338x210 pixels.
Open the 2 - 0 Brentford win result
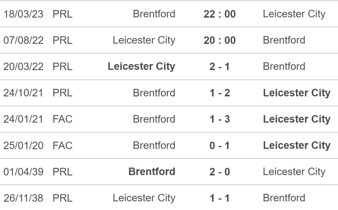pyautogui.click(x=220, y=172)
